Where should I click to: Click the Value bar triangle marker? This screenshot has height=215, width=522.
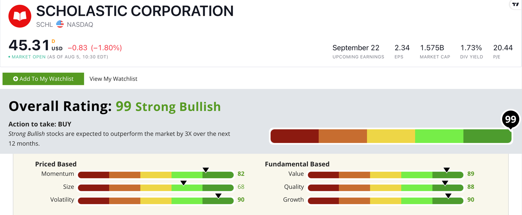point(447,170)
